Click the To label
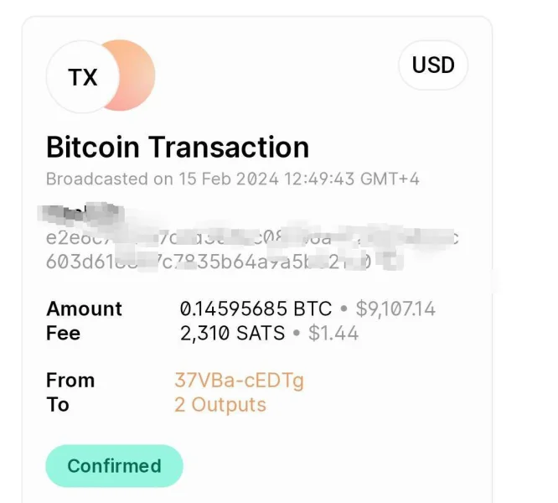The height and width of the screenshot is (503, 558). (x=58, y=405)
